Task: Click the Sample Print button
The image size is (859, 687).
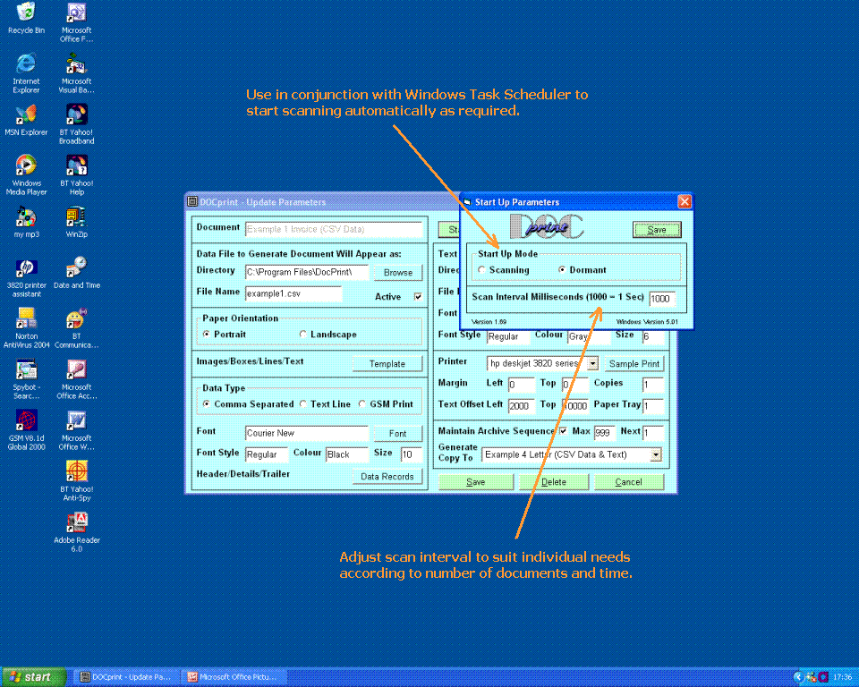Action: point(634,364)
